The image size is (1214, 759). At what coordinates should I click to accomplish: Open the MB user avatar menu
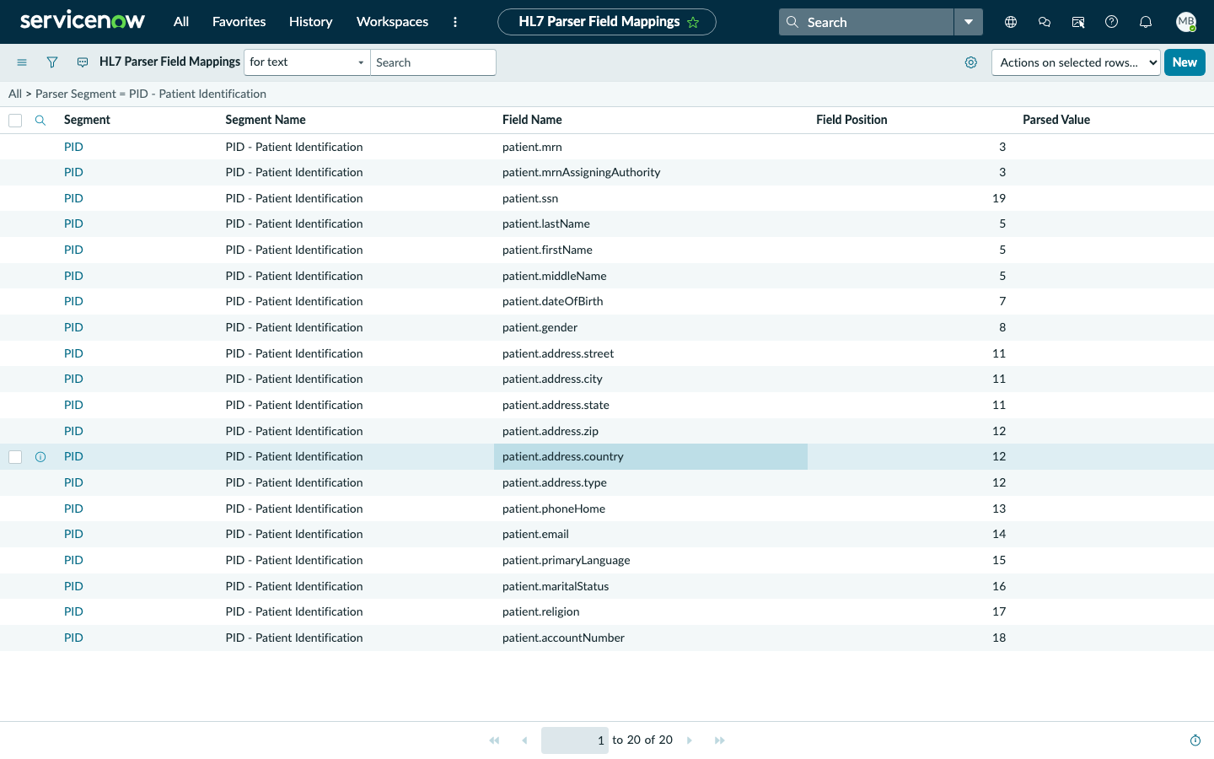click(1186, 22)
